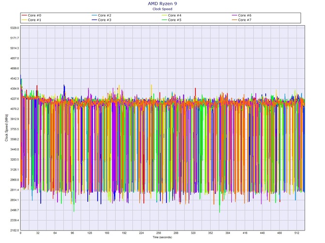The height and width of the screenshot is (243, 325).
Task: Click the 512 x-axis tick label
Action: coord(297,233)
